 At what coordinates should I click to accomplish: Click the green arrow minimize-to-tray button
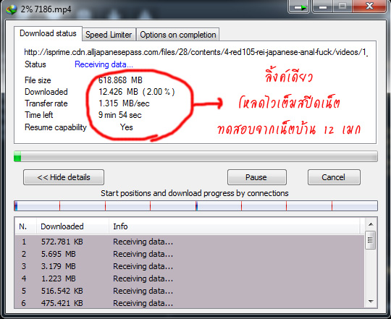pyautogui.click(x=299, y=7)
